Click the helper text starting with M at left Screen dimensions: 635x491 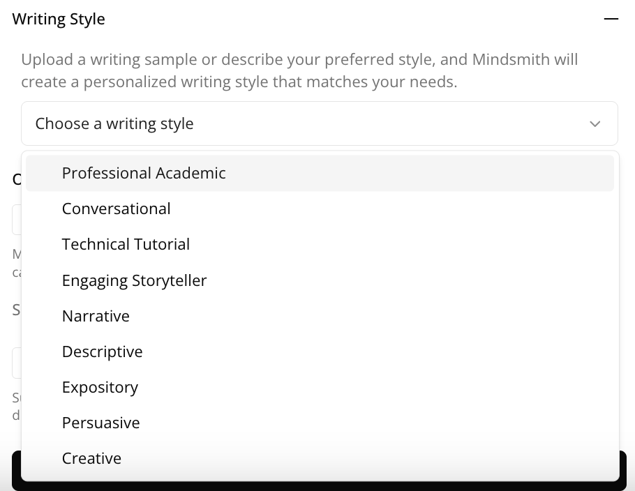point(16,255)
